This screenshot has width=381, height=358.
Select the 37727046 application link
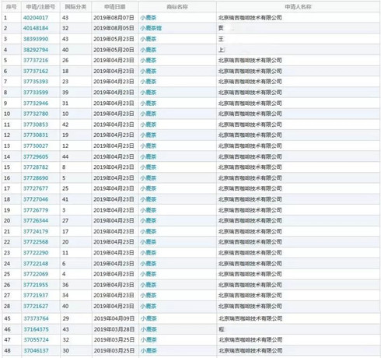pos(36,199)
